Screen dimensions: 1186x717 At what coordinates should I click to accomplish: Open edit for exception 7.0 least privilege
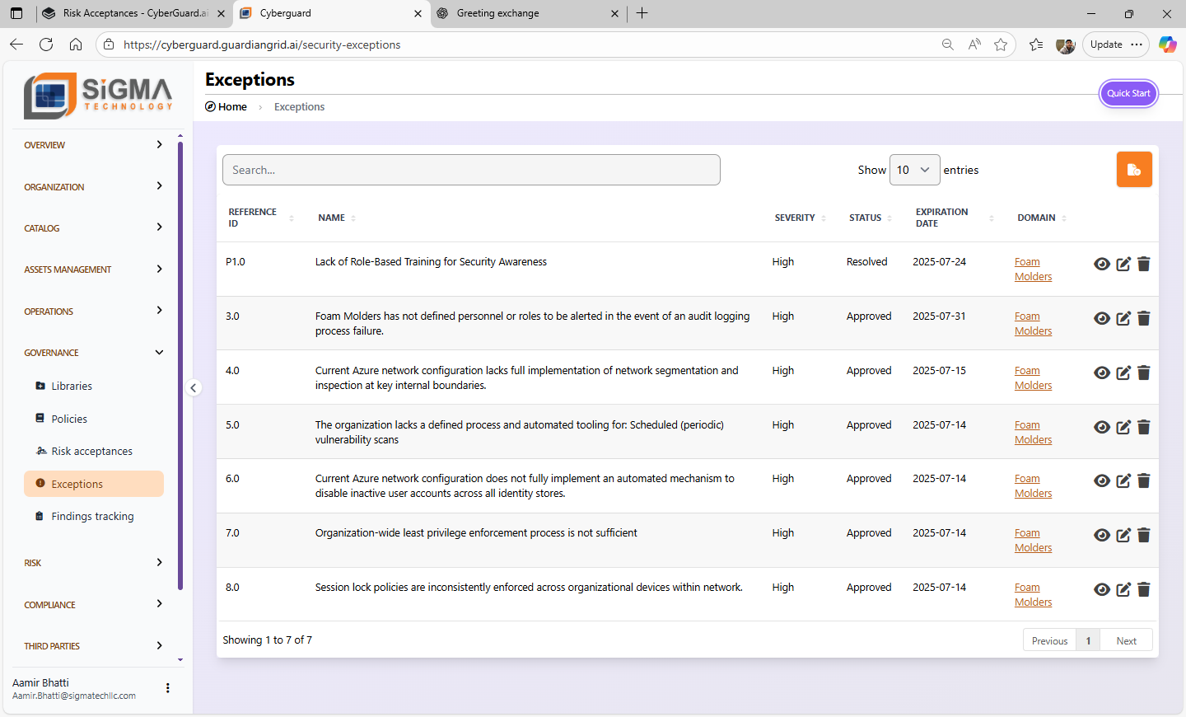point(1123,536)
